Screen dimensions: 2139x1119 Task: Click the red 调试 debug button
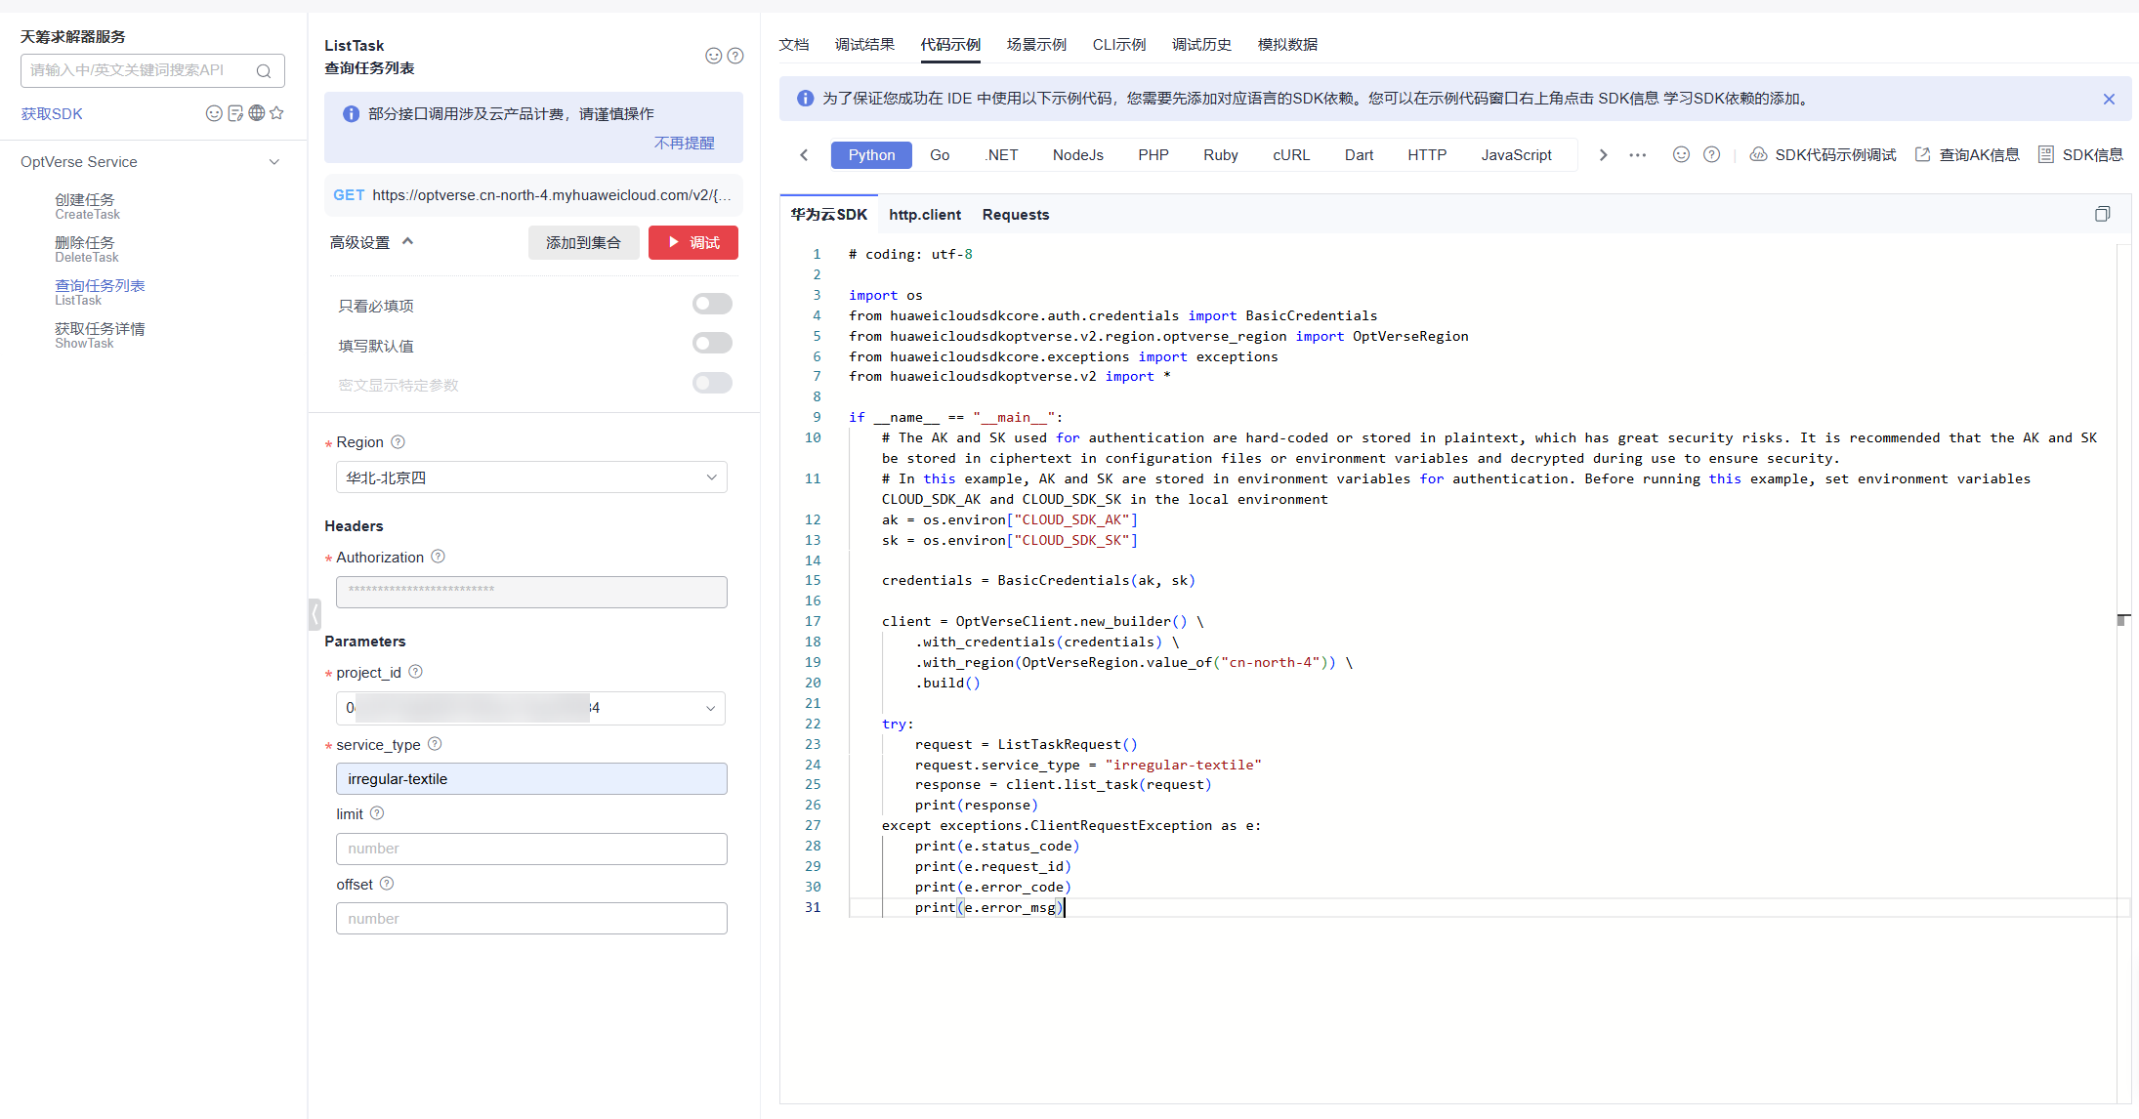(693, 243)
